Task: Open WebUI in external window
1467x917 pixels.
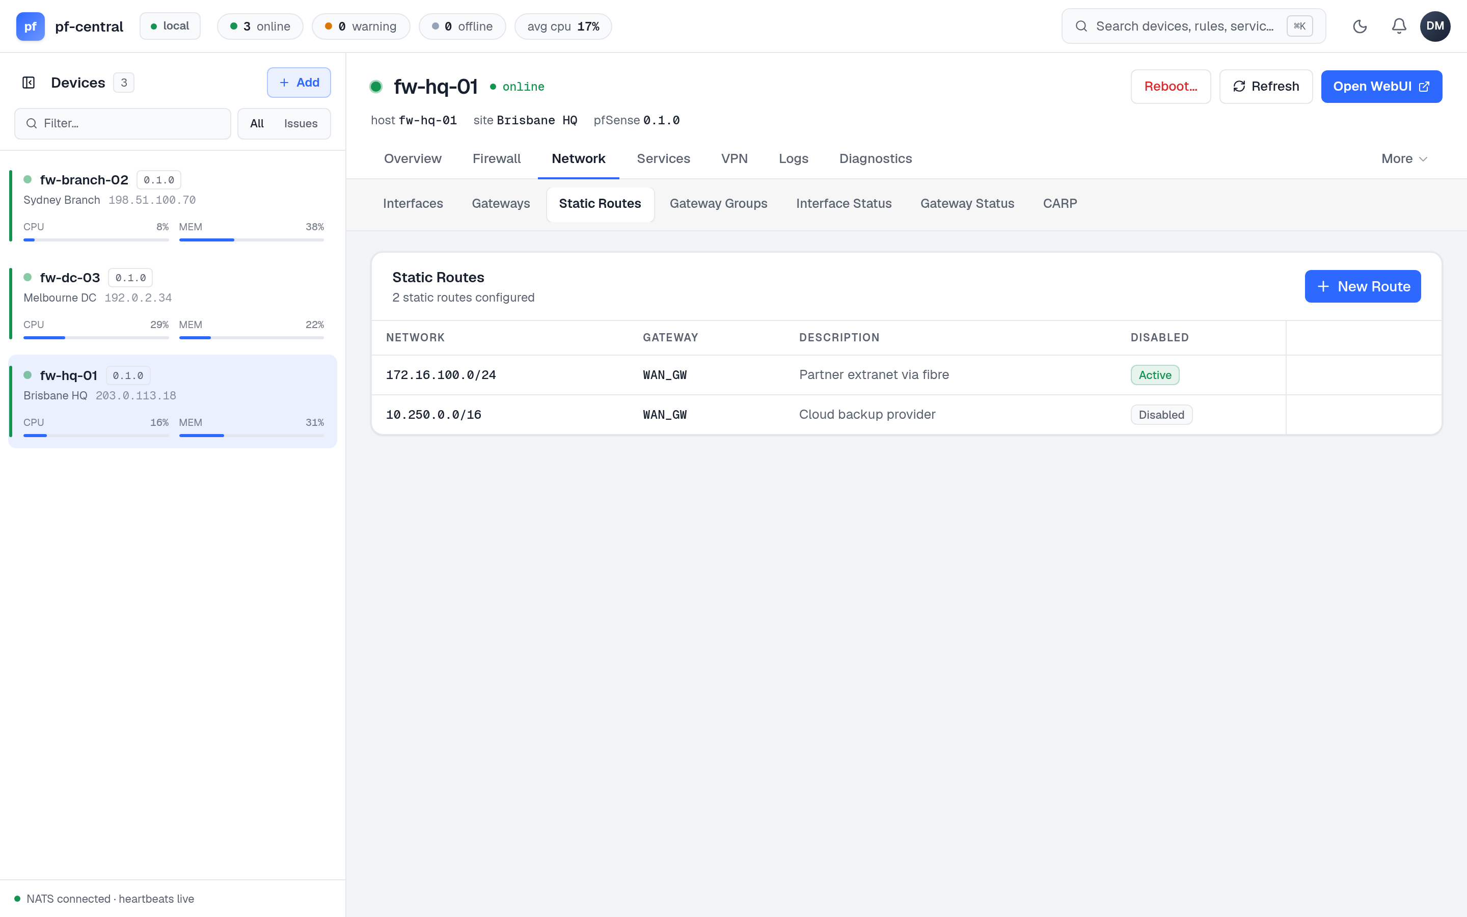Action: (x=1381, y=86)
